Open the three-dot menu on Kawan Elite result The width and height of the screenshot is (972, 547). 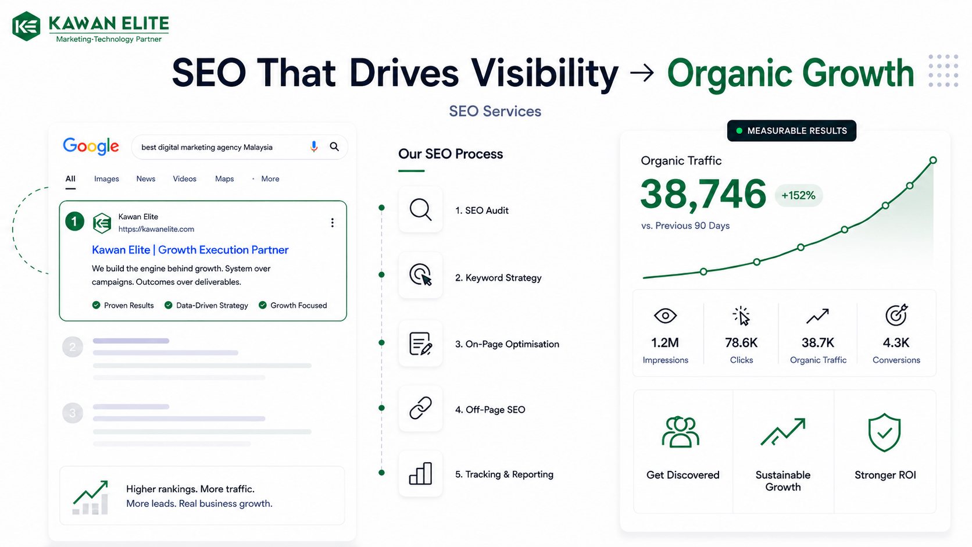click(x=333, y=223)
